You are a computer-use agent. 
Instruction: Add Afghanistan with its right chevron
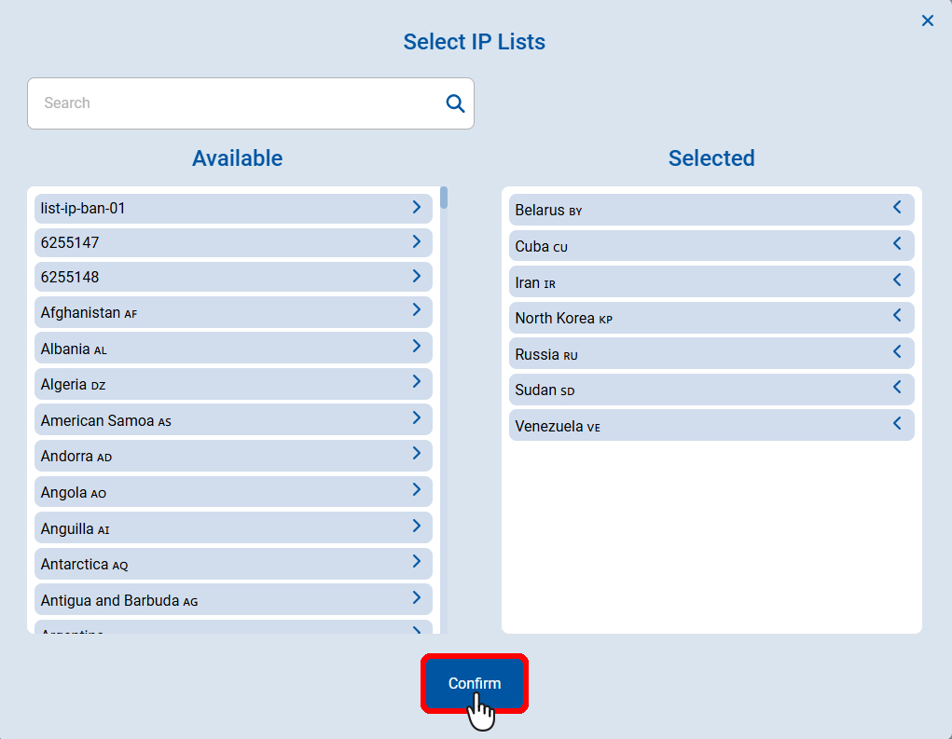pos(417,310)
